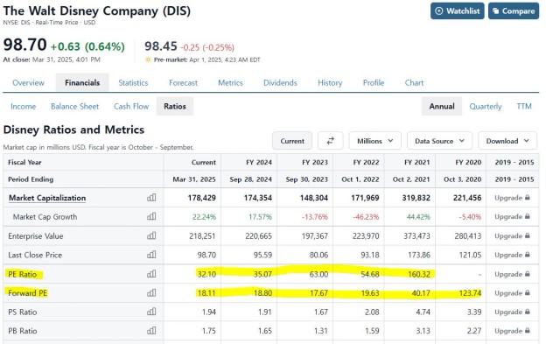Screen dimensions: 560x344
Task: Show chart for Enterprise Value row
Action: coord(151,235)
